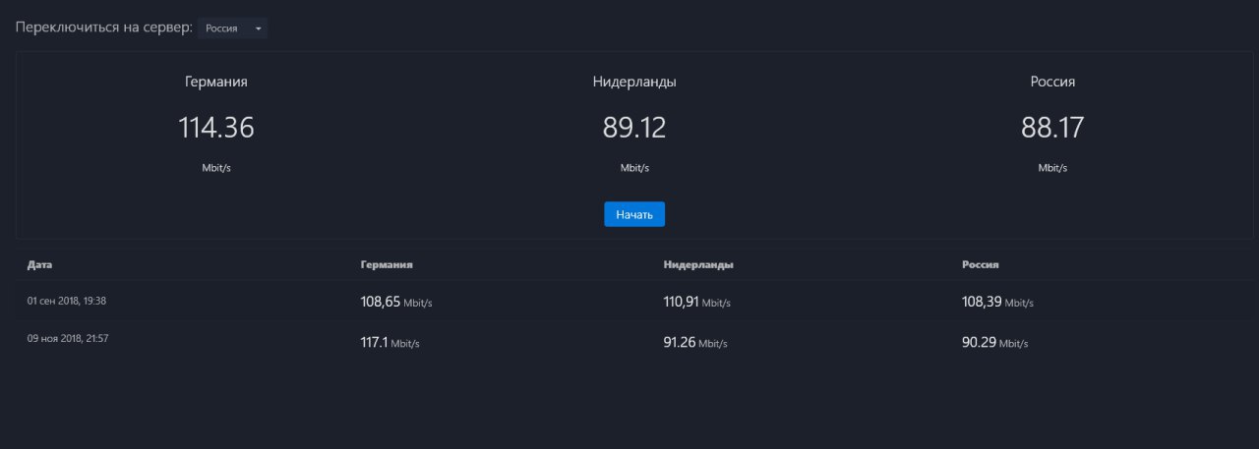Screen dimensions: 1259x449
Task: Click the 90.29 Mbit/s table cell
Action: 994,343
